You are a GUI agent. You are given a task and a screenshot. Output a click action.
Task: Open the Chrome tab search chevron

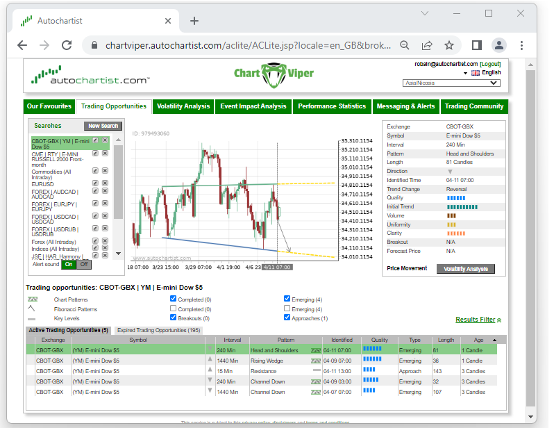[x=425, y=13]
